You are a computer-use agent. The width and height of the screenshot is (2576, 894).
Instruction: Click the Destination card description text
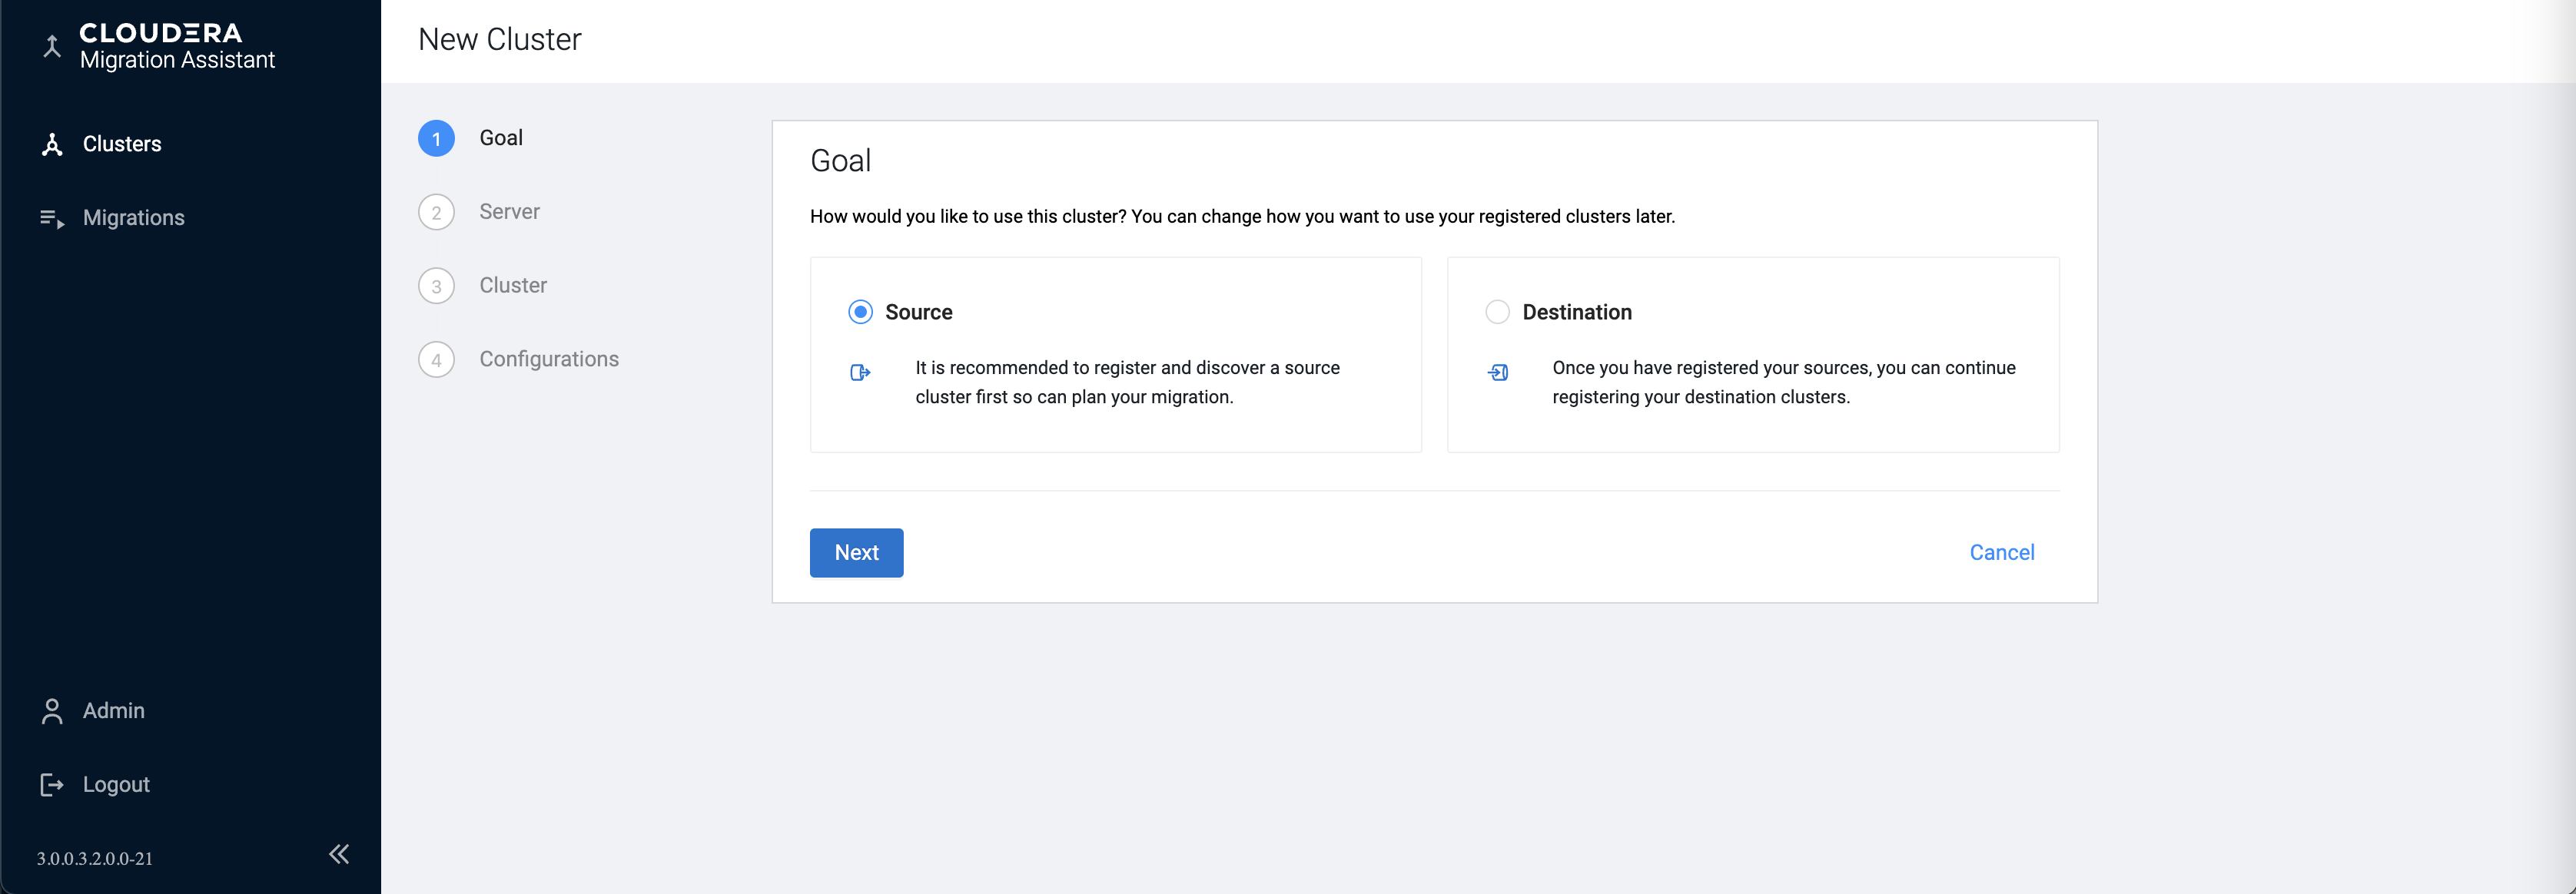(x=1783, y=382)
